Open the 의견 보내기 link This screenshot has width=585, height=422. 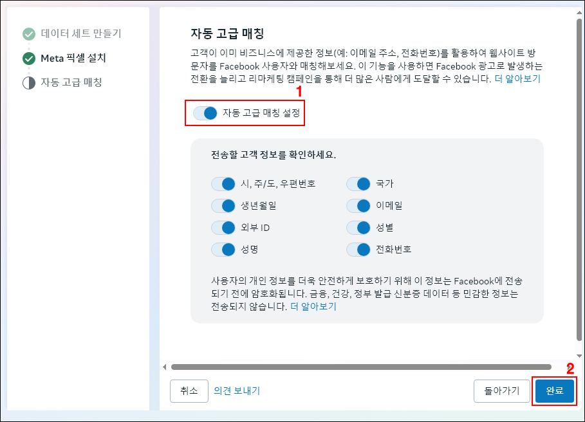coord(237,390)
